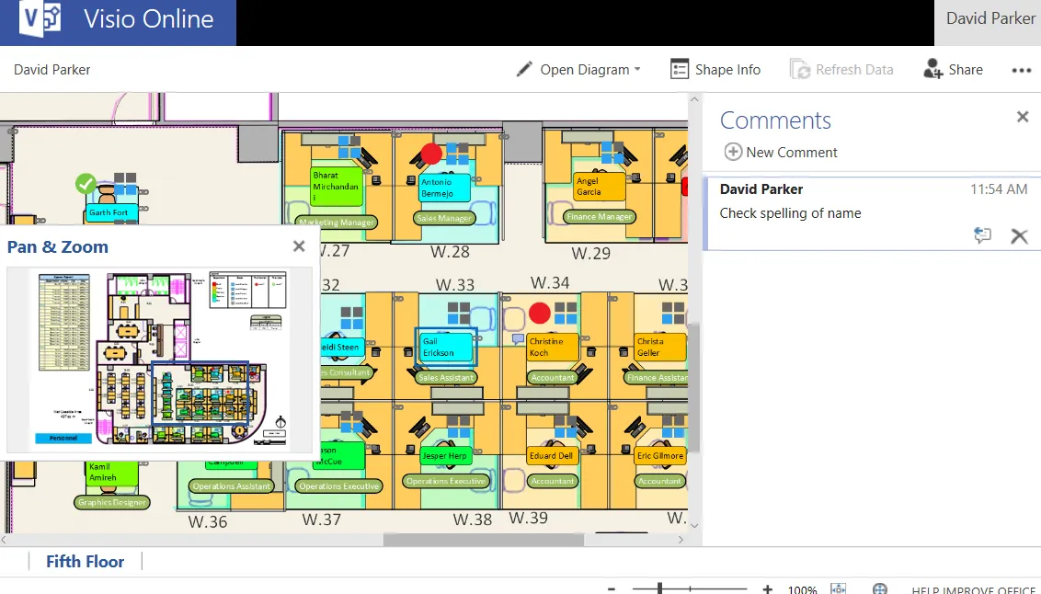Add a New Comment
1041x594 pixels.
(x=781, y=152)
